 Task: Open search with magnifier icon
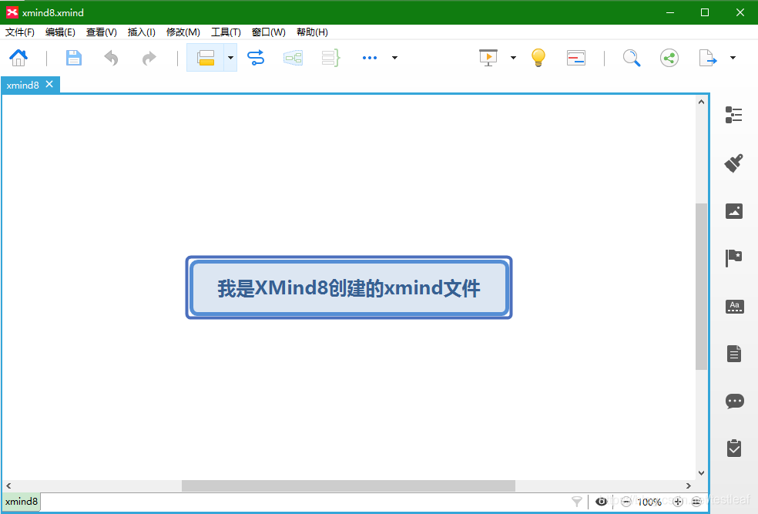(632, 58)
